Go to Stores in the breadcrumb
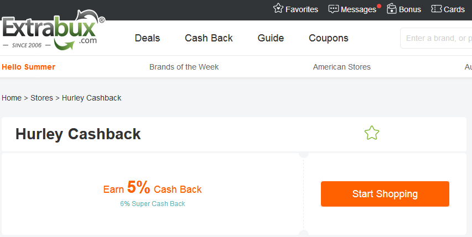Screen dimensions: 472x237 (42, 98)
